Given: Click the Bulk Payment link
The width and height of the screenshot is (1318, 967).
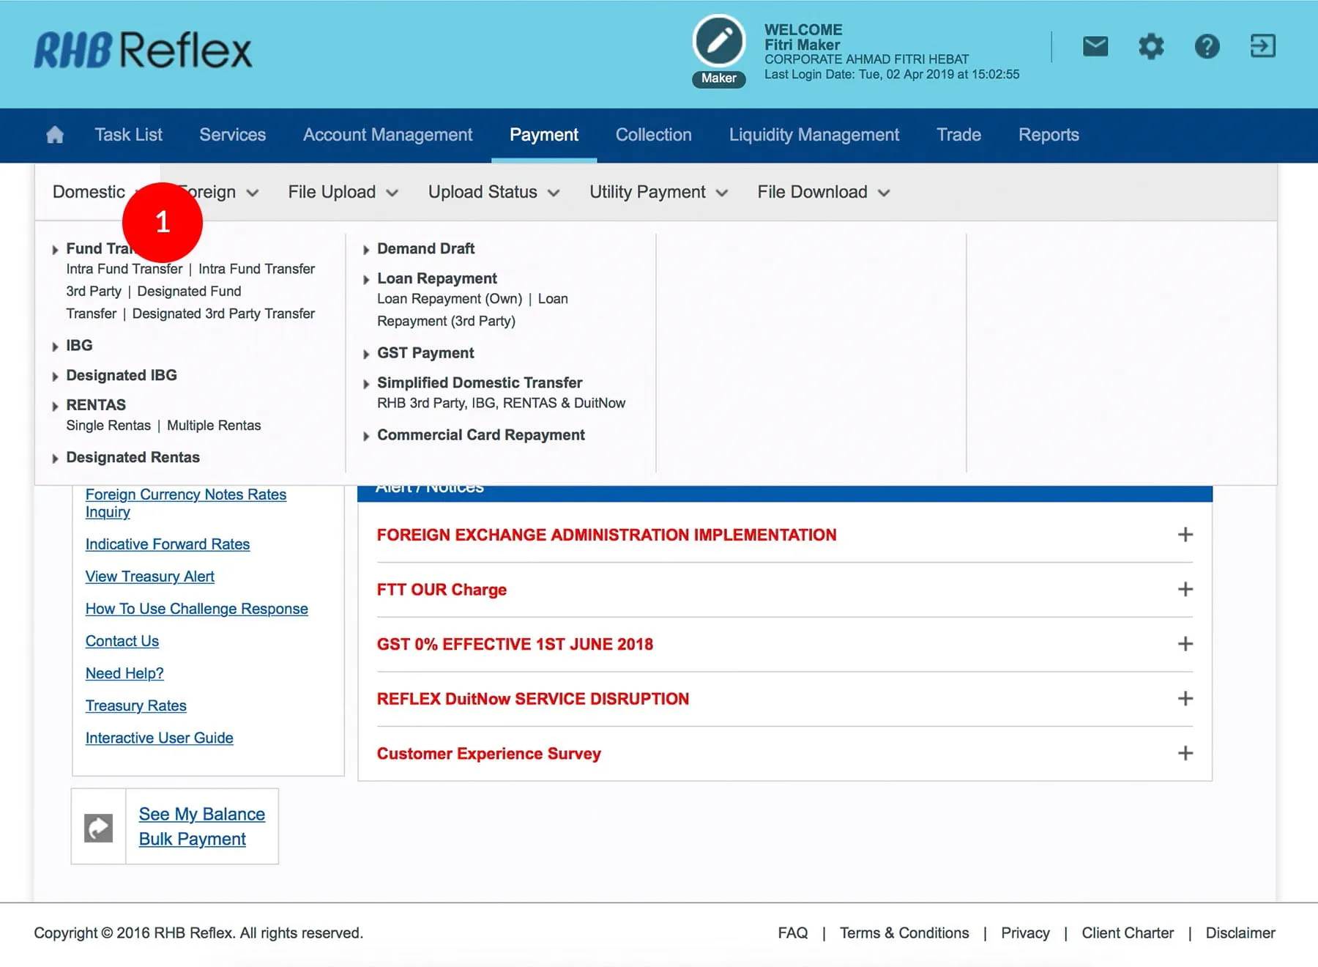Looking at the screenshot, I should click(x=192, y=839).
